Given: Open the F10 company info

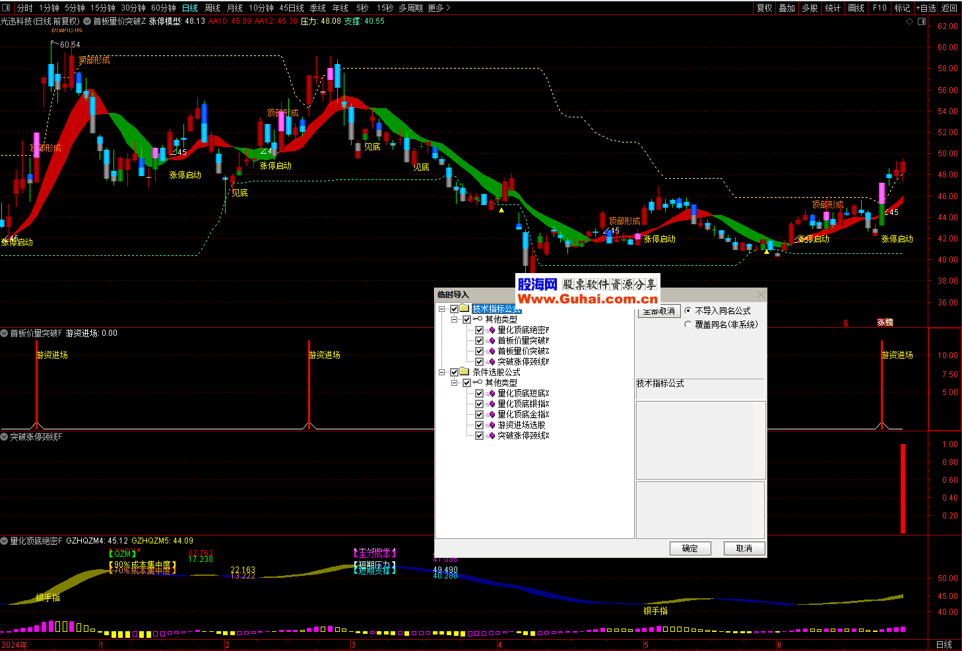Looking at the screenshot, I should pyautogui.click(x=880, y=8).
